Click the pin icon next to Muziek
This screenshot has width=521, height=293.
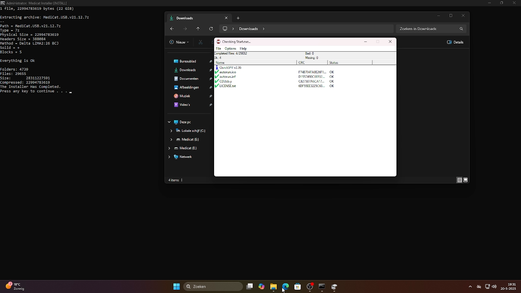[x=210, y=96]
